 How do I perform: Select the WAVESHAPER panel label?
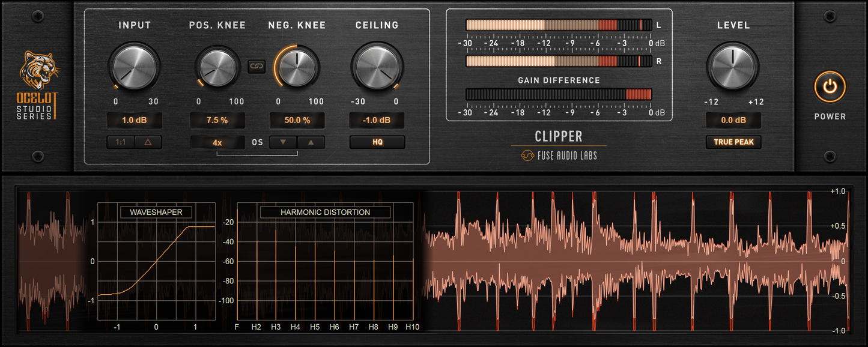(156, 212)
